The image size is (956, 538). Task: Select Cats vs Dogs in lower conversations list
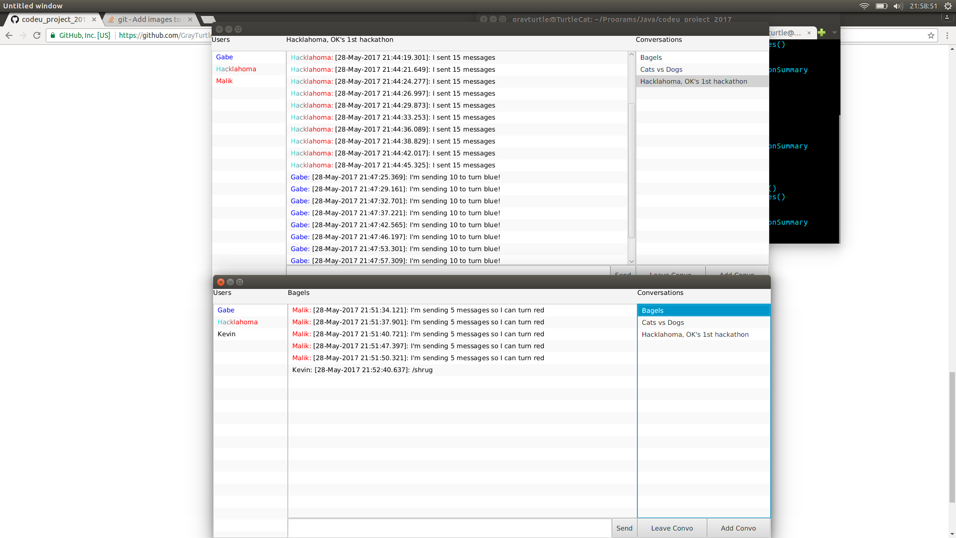[663, 322]
